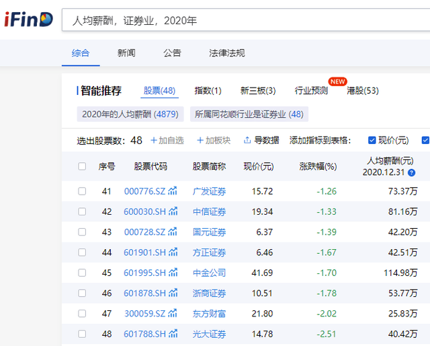Open the 国元证券 stock name link
This screenshot has height=346, width=430.
pos(209,232)
